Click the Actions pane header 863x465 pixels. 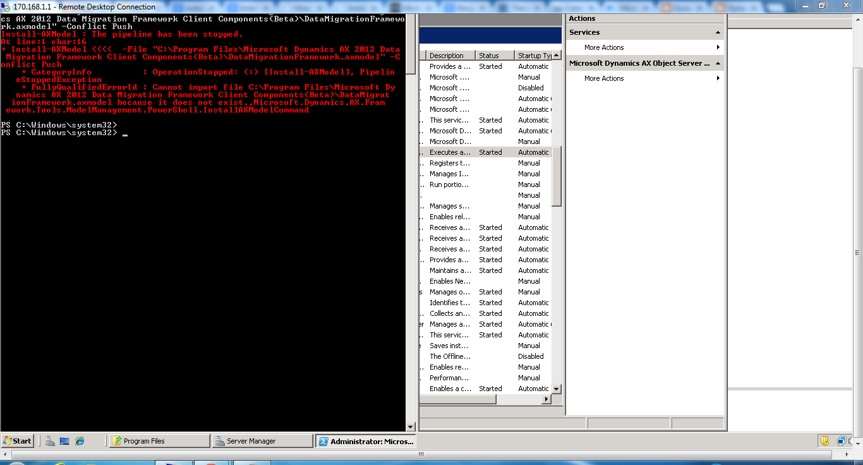point(645,18)
